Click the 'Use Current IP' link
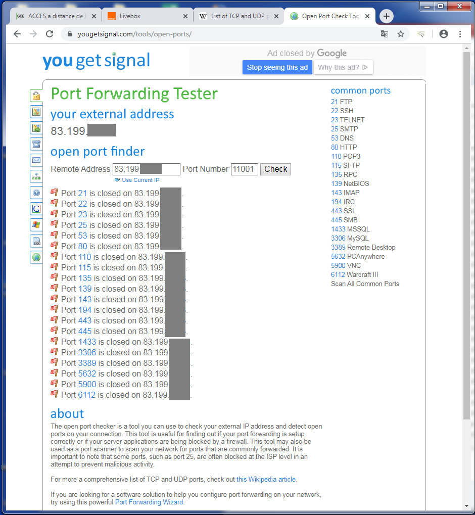The width and height of the screenshot is (475, 515). pyautogui.click(x=140, y=180)
